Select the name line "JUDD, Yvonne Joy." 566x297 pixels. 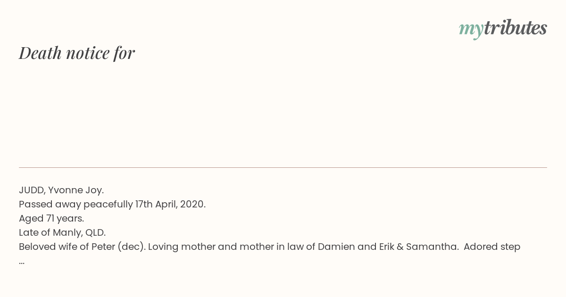point(61,190)
